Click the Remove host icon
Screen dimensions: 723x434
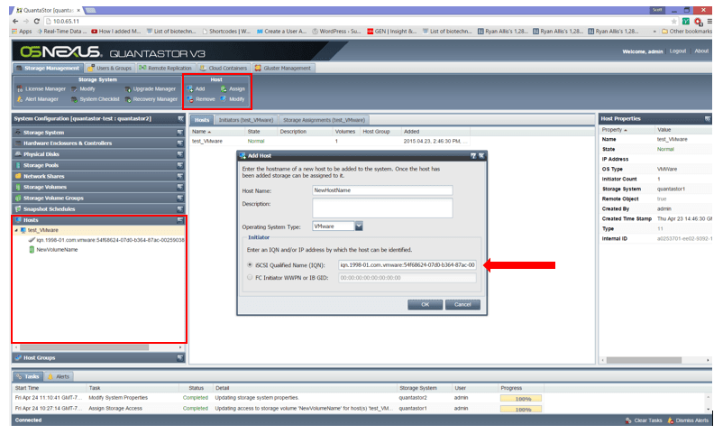pyautogui.click(x=200, y=99)
